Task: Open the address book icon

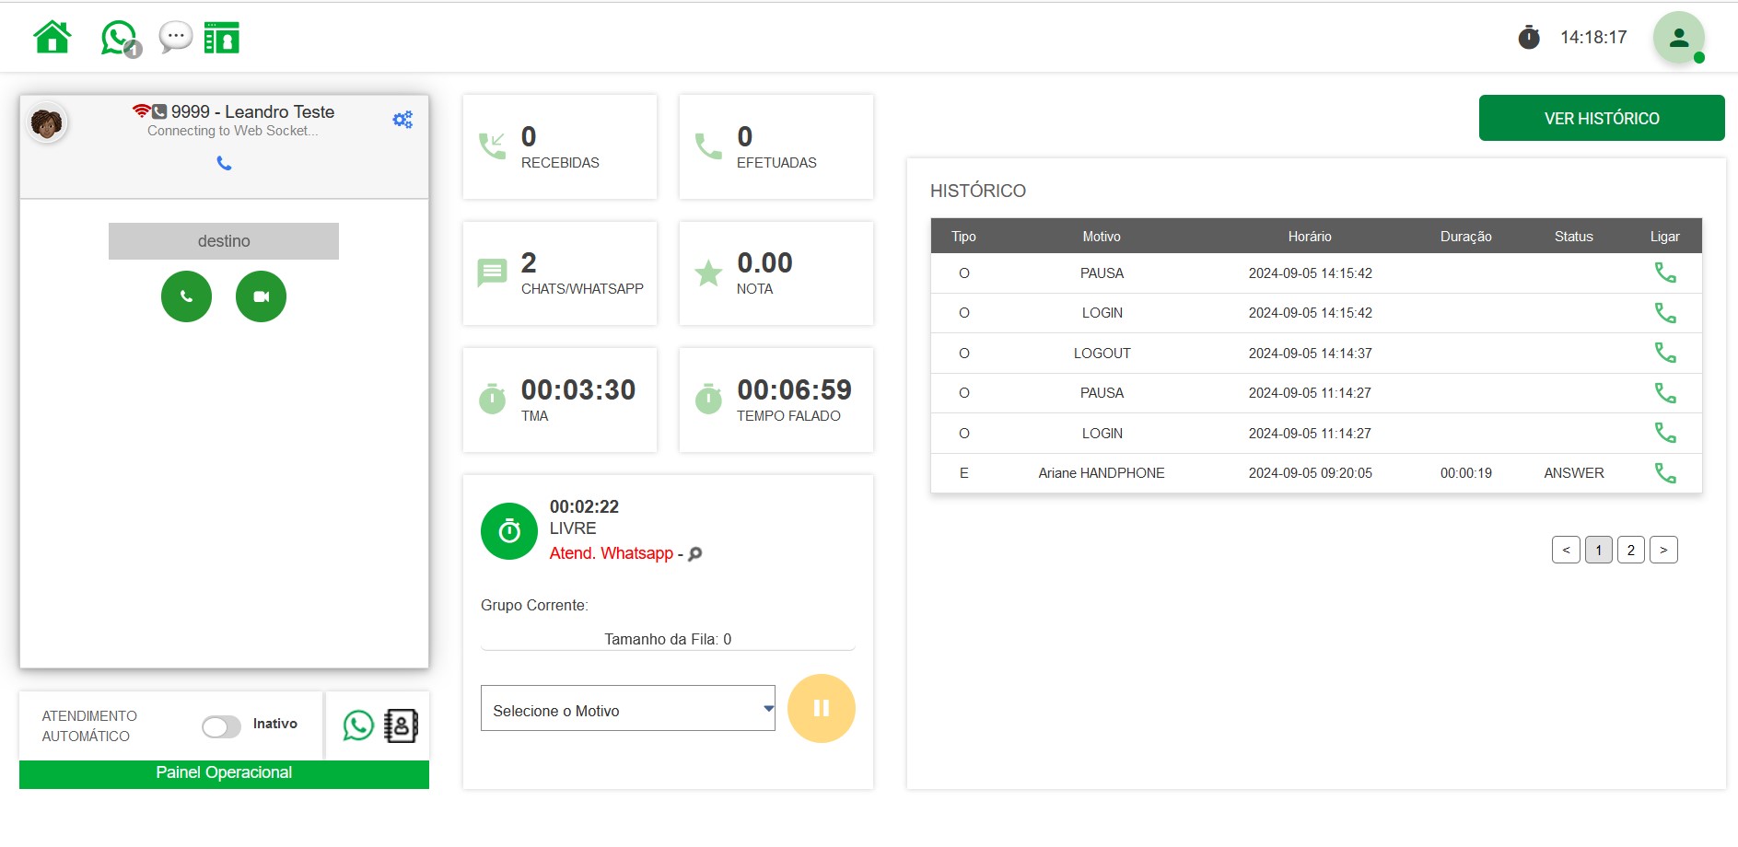Action: coord(401,725)
